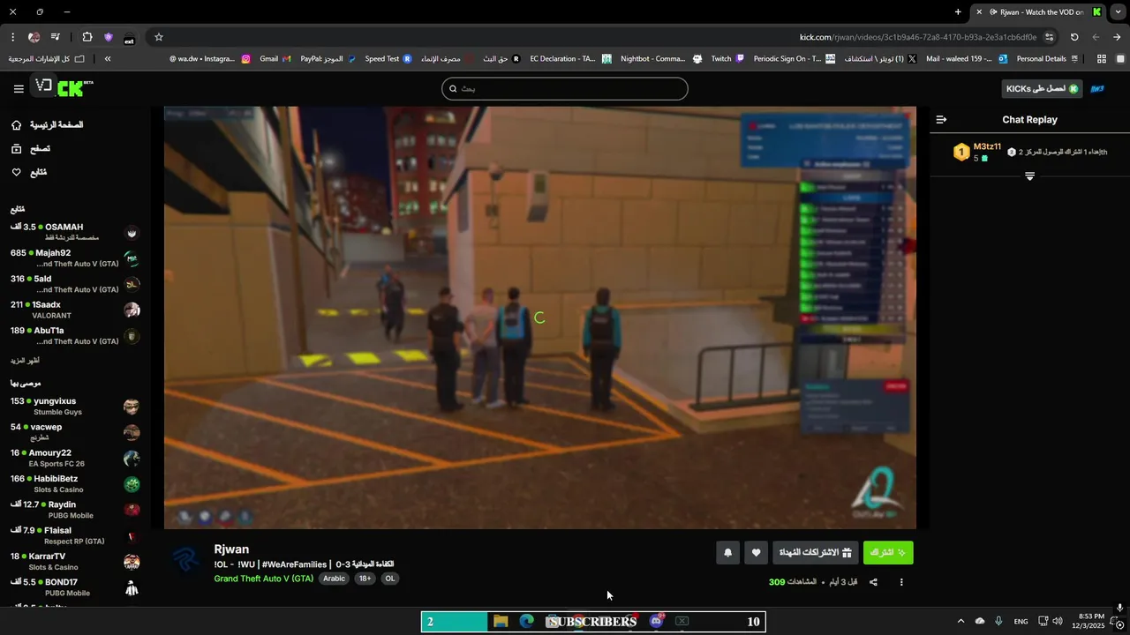The width and height of the screenshot is (1130, 635).
Task: Click the volume icon in system tray
Action: click(1058, 622)
